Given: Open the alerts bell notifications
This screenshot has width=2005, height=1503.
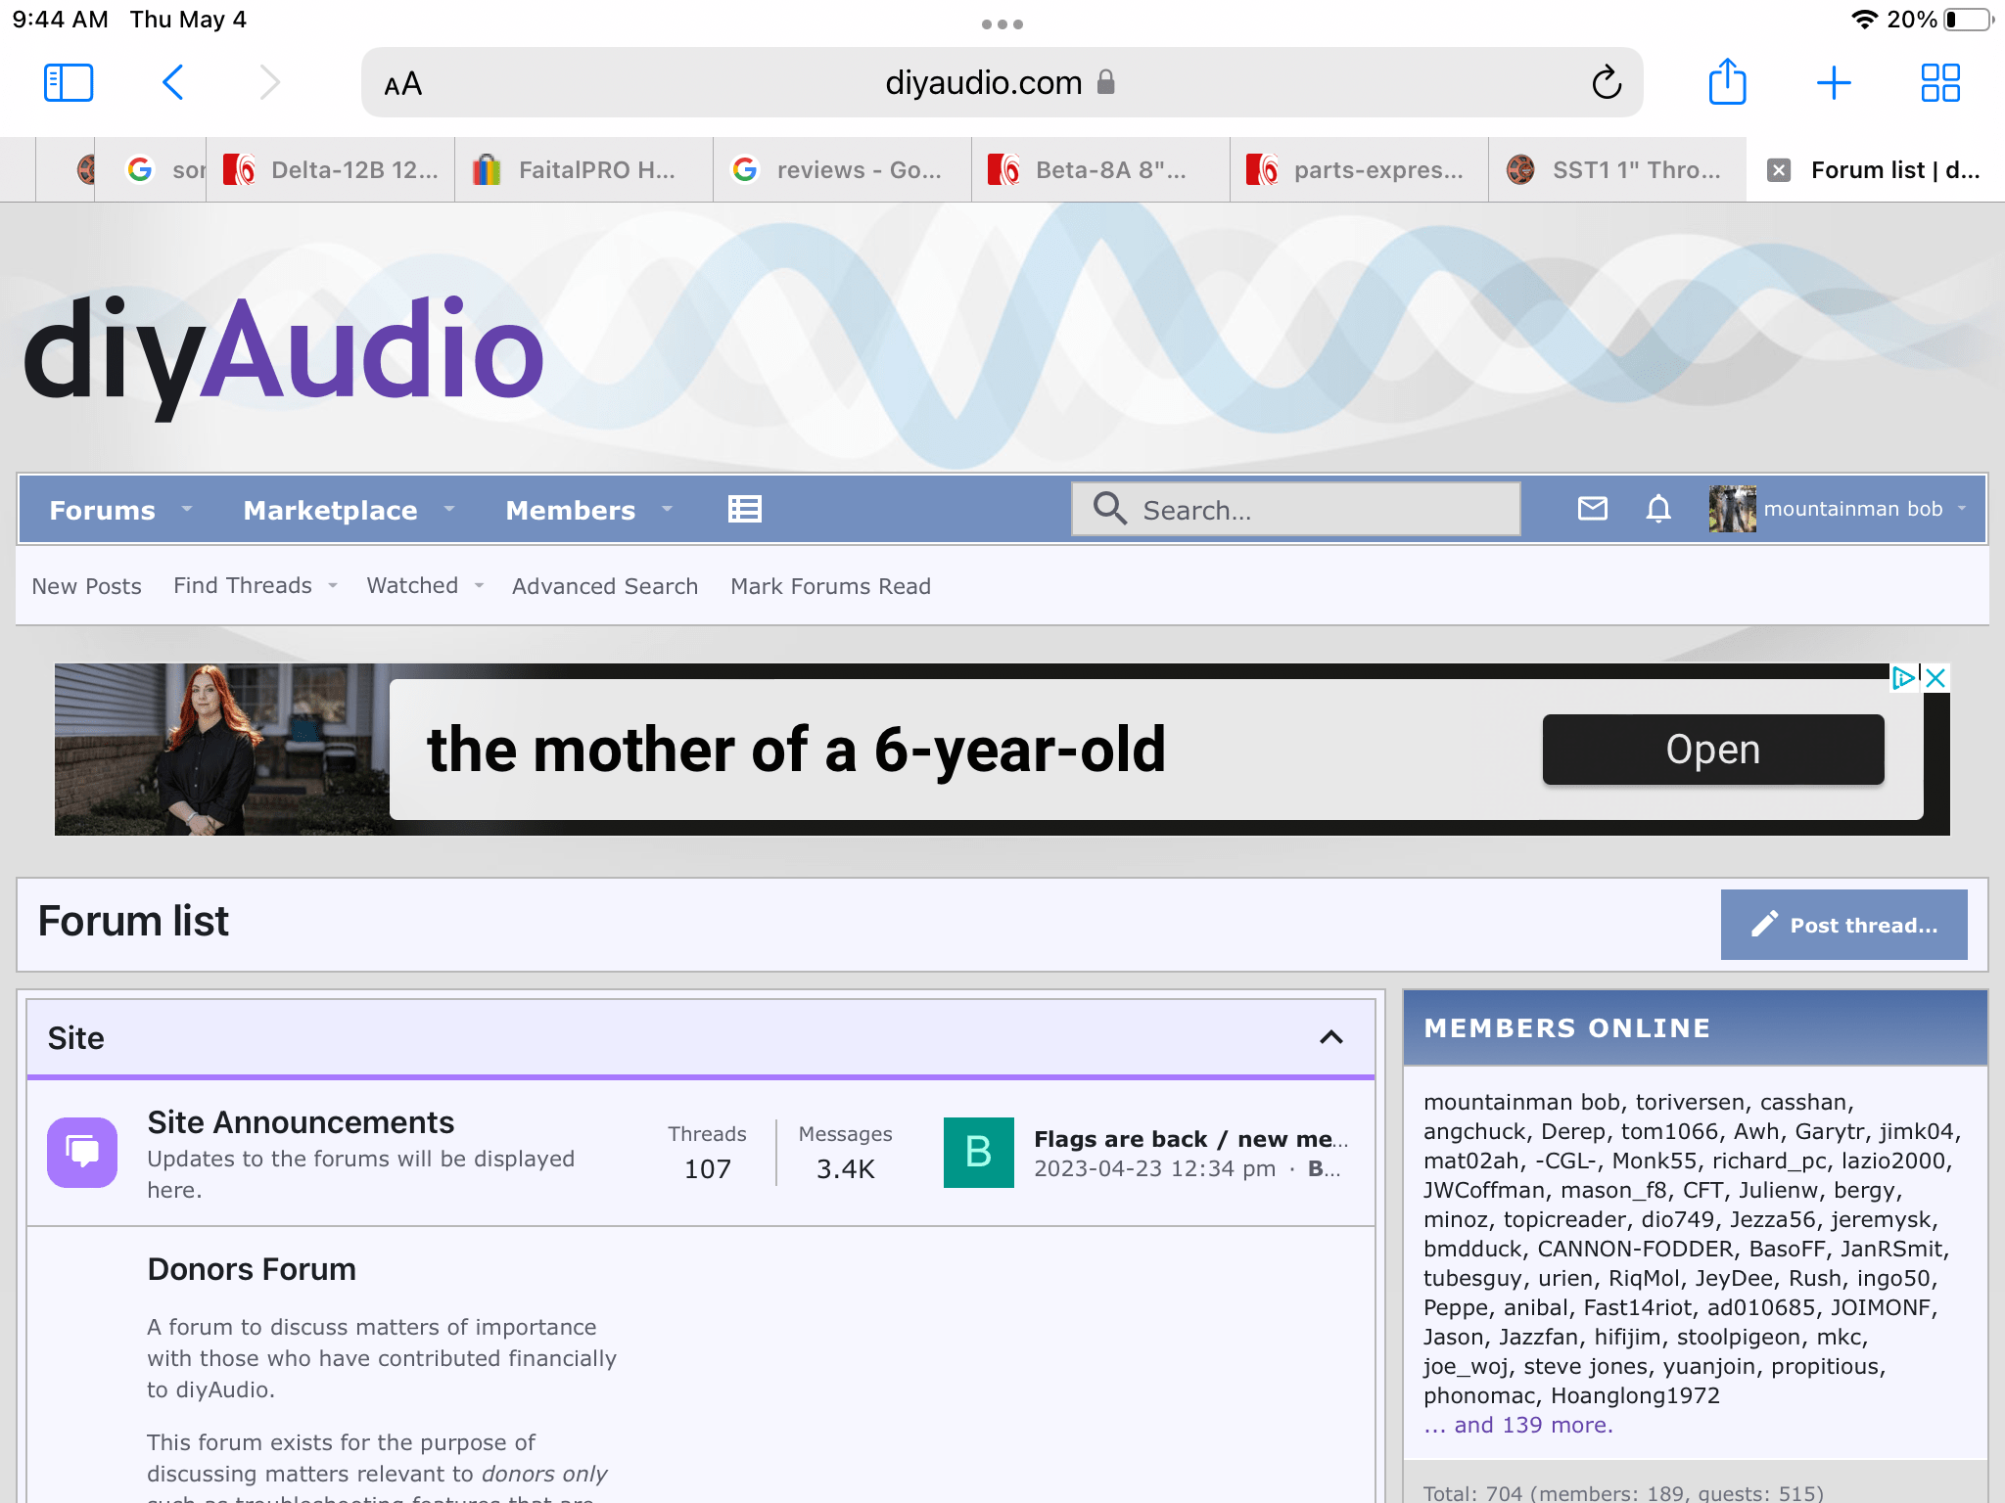Looking at the screenshot, I should click(1658, 509).
